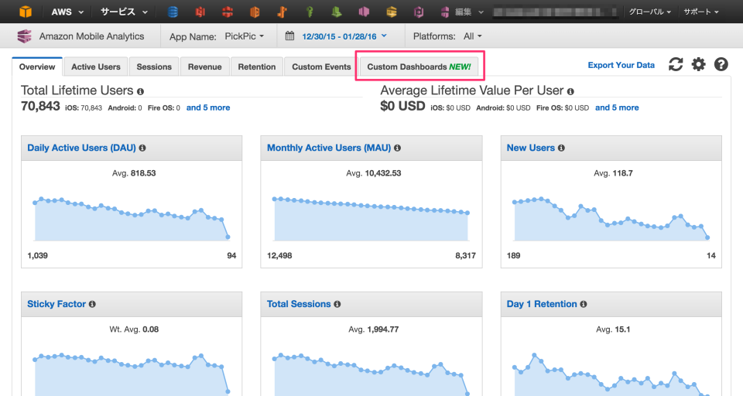Show info icon next to Monthly Active Users

(397, 148)
